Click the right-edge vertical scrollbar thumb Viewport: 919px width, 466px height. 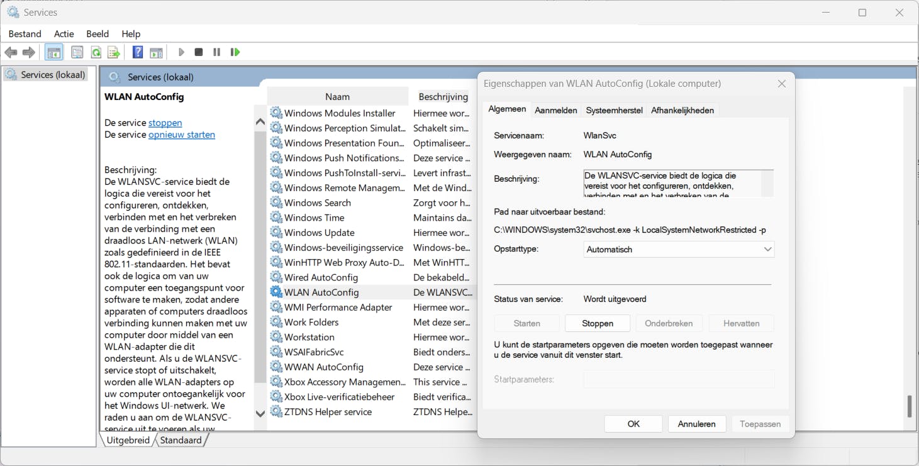coord(910,406)
